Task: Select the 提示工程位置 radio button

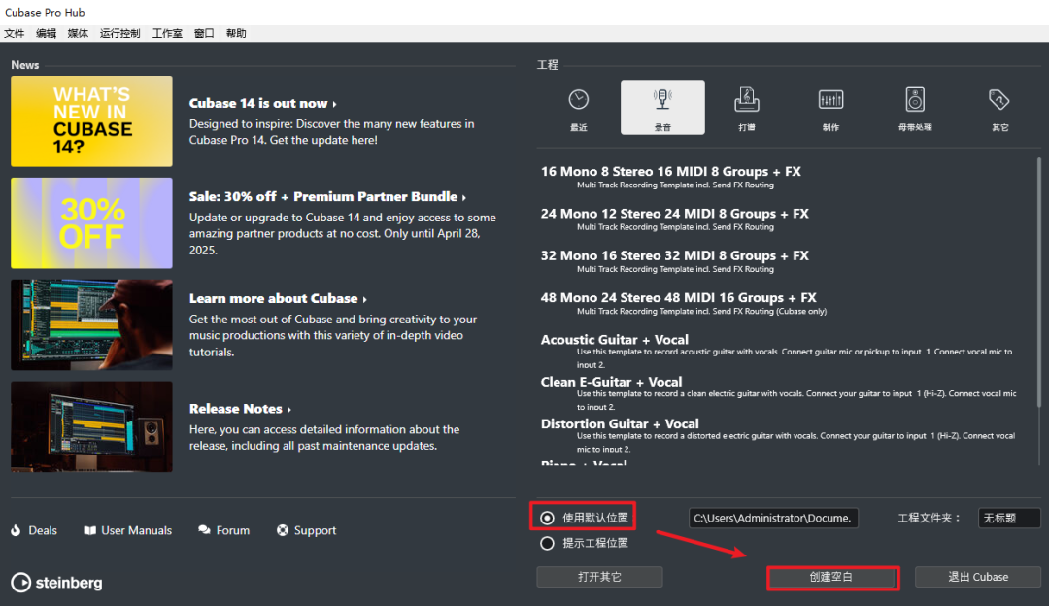Action: (548, 543)
